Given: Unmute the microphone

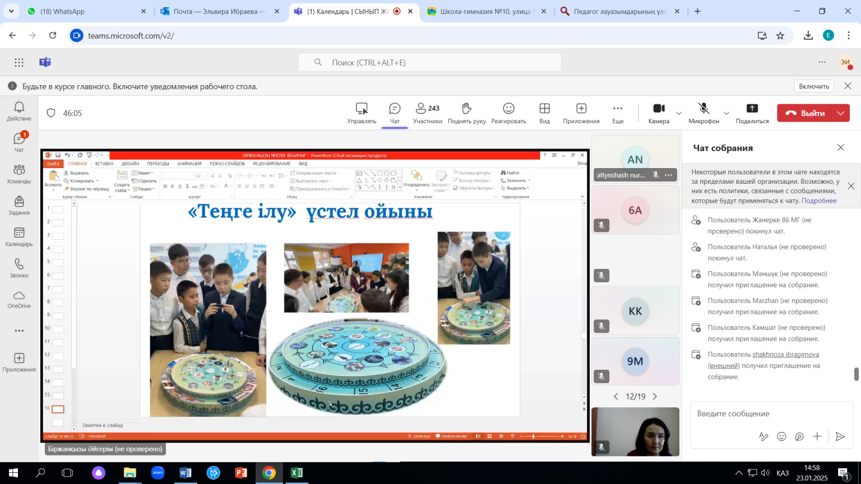Looking at the screenshot, I should [x=703, y=113].
